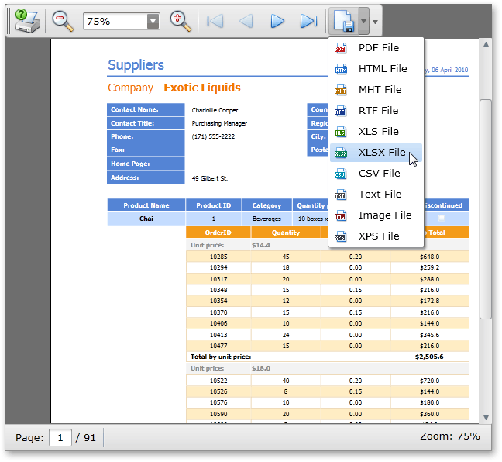The image size is (502, 462).
Task: Select HTML File export format
Action: pyautogui.click(x=382, y=69)
